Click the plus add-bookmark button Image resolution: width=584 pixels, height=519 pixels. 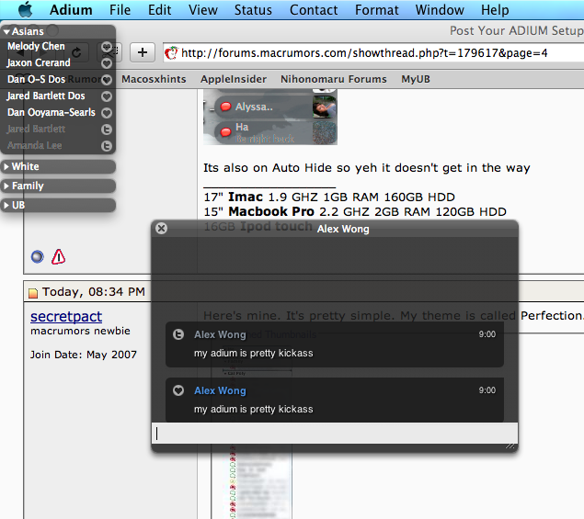[143, 52]
